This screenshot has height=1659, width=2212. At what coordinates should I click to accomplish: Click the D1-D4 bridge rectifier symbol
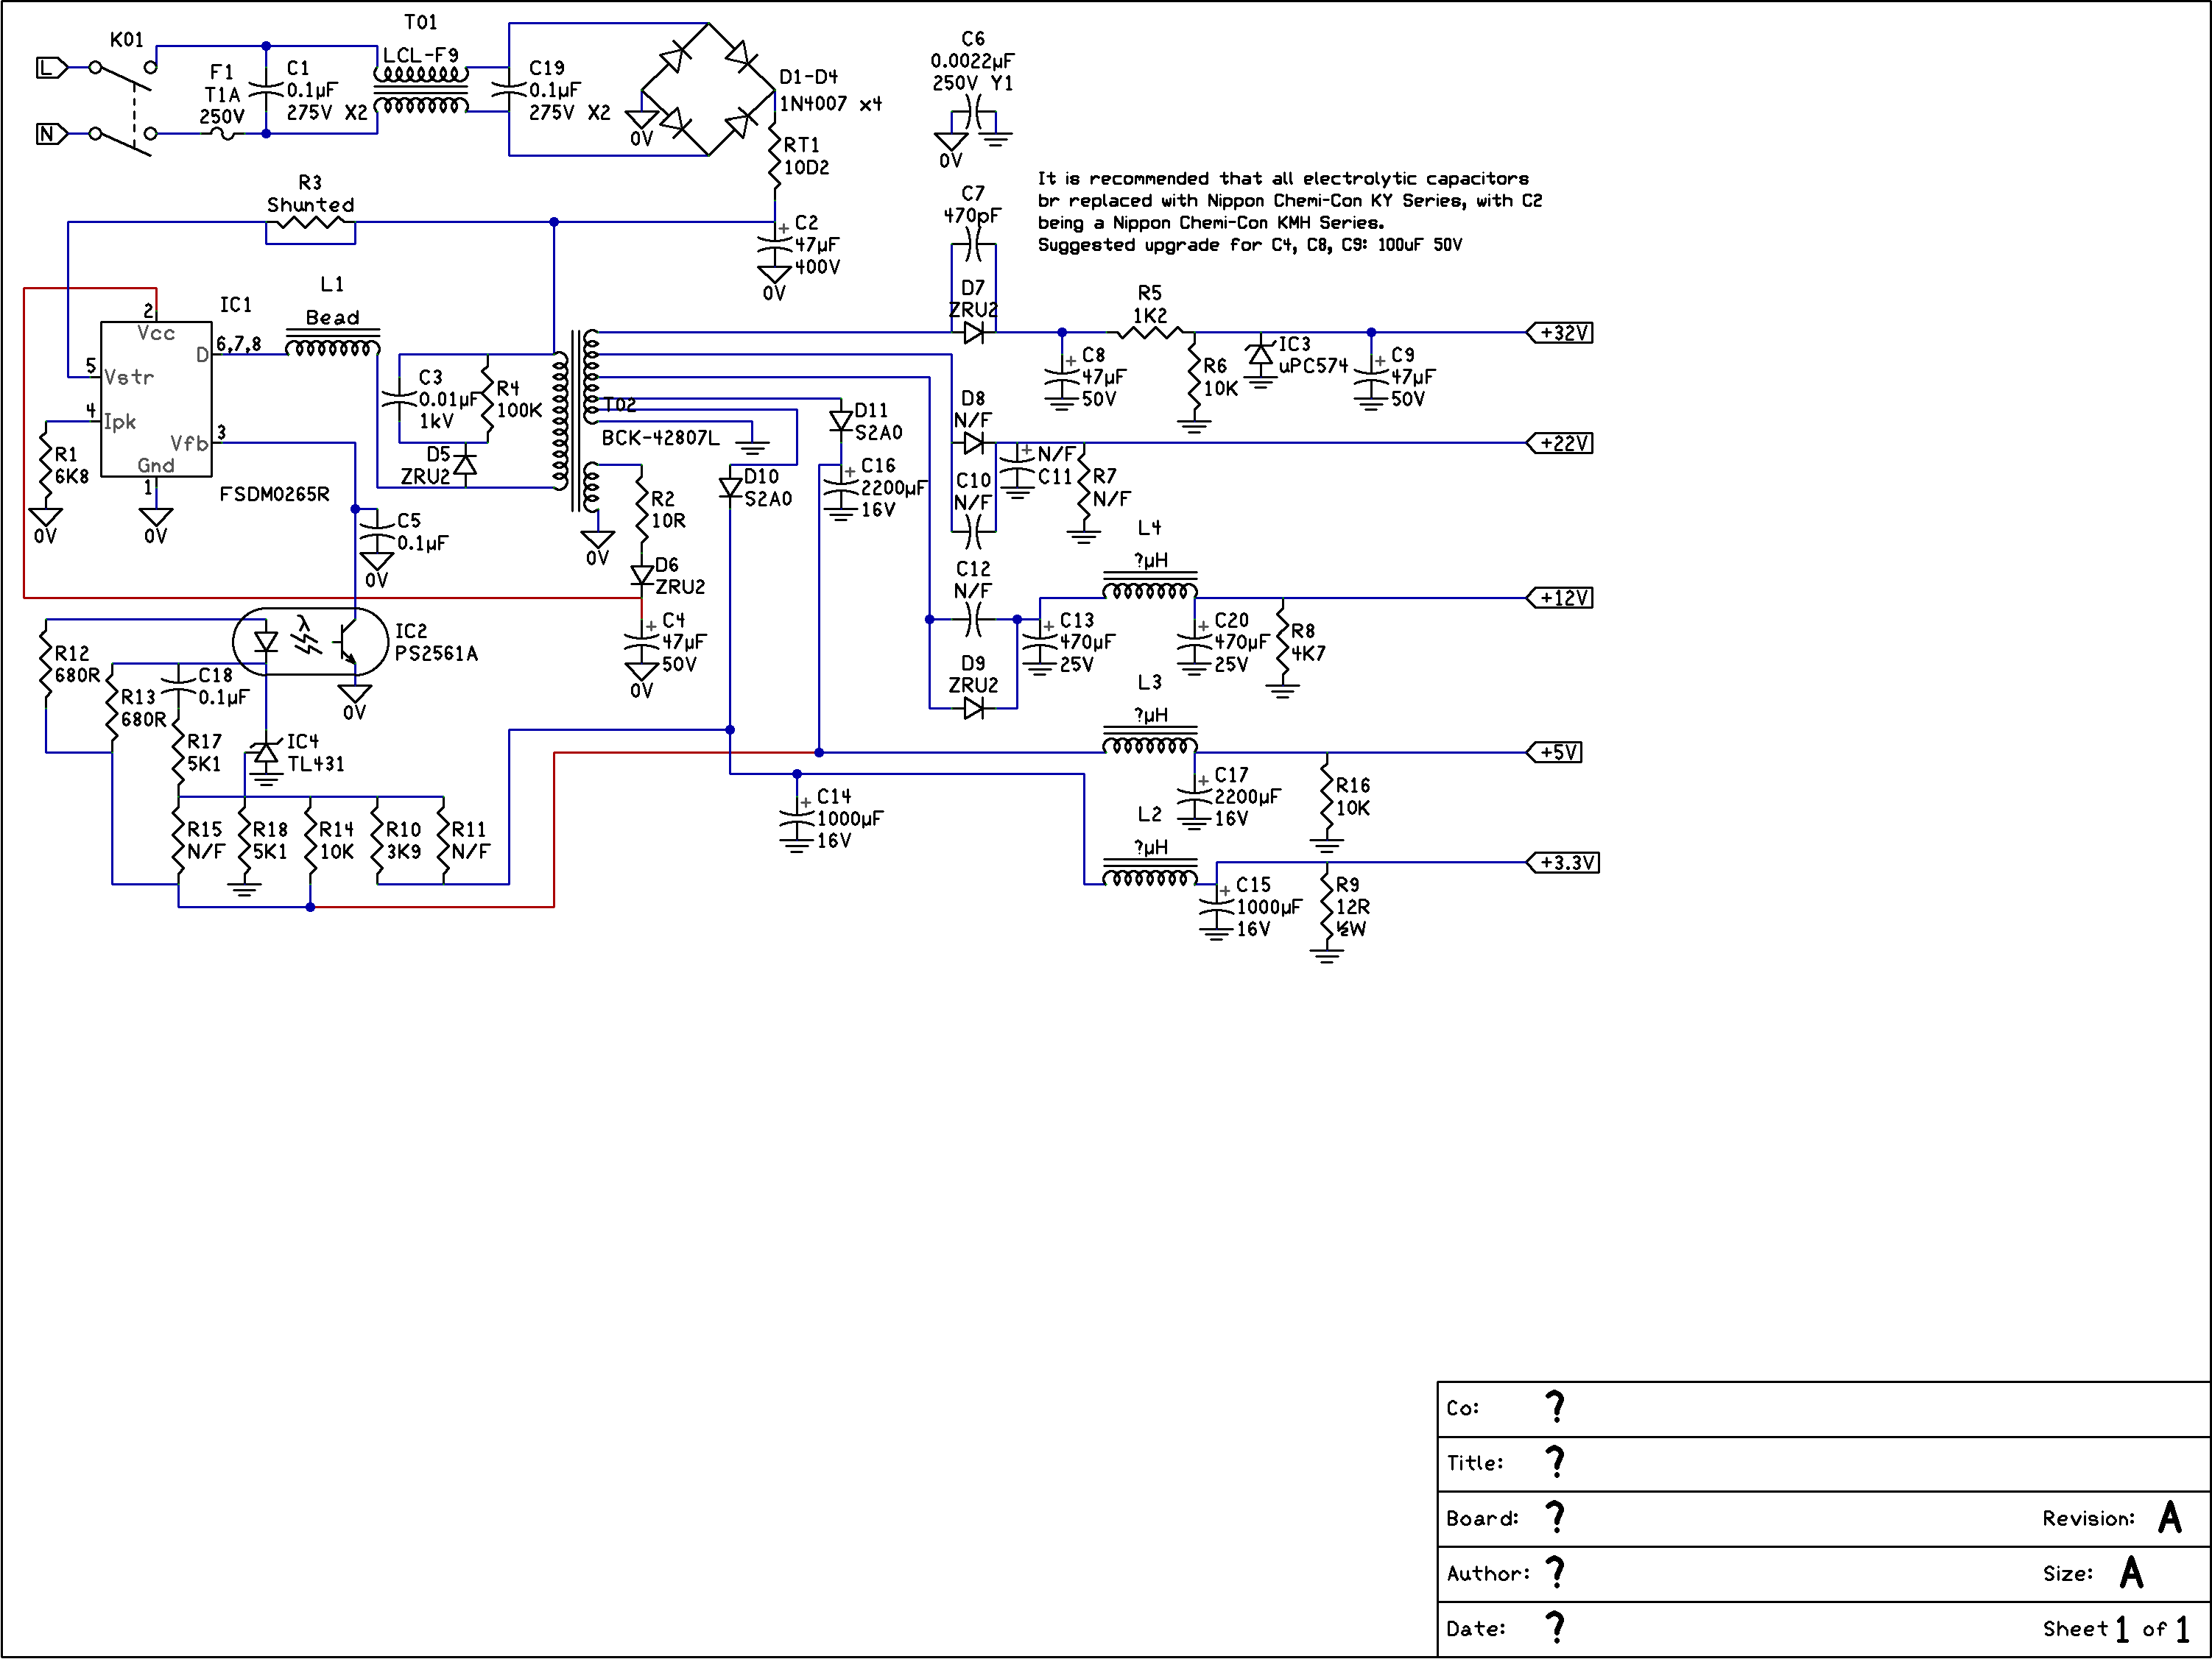coord(708,90)
